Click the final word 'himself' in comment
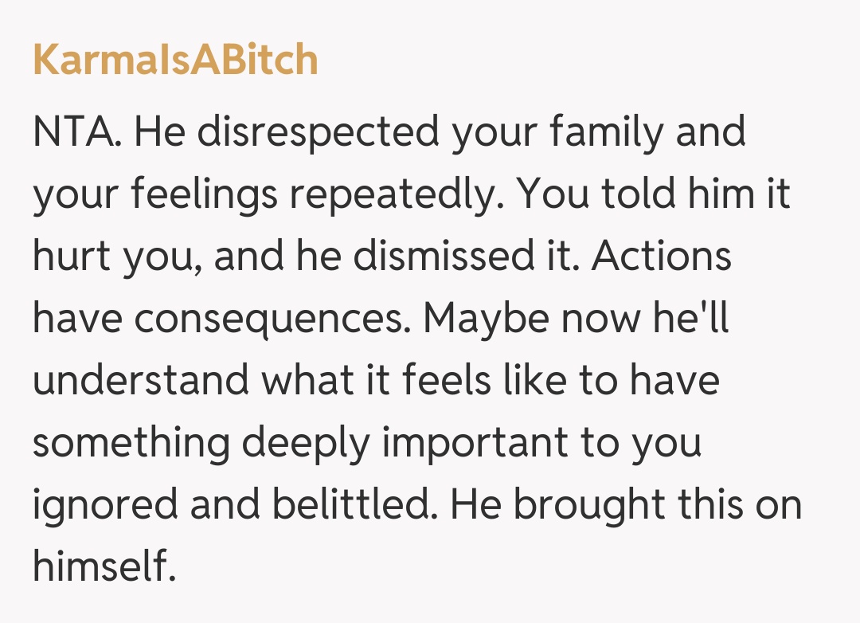 [x=100, y=568]
